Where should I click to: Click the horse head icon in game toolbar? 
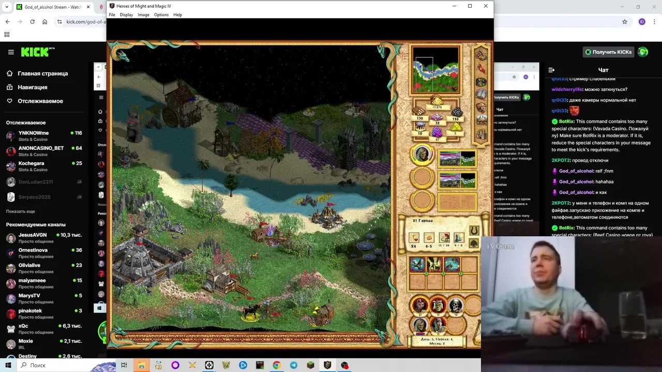482,107
